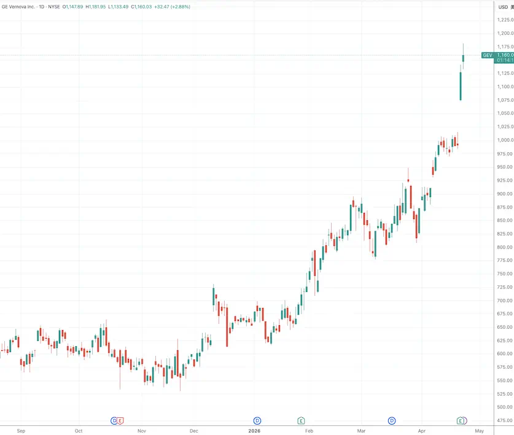Screen dimensions: 514x435
Task: Click the 2026 label on the time axis
Action: click(x=257, y=431)
